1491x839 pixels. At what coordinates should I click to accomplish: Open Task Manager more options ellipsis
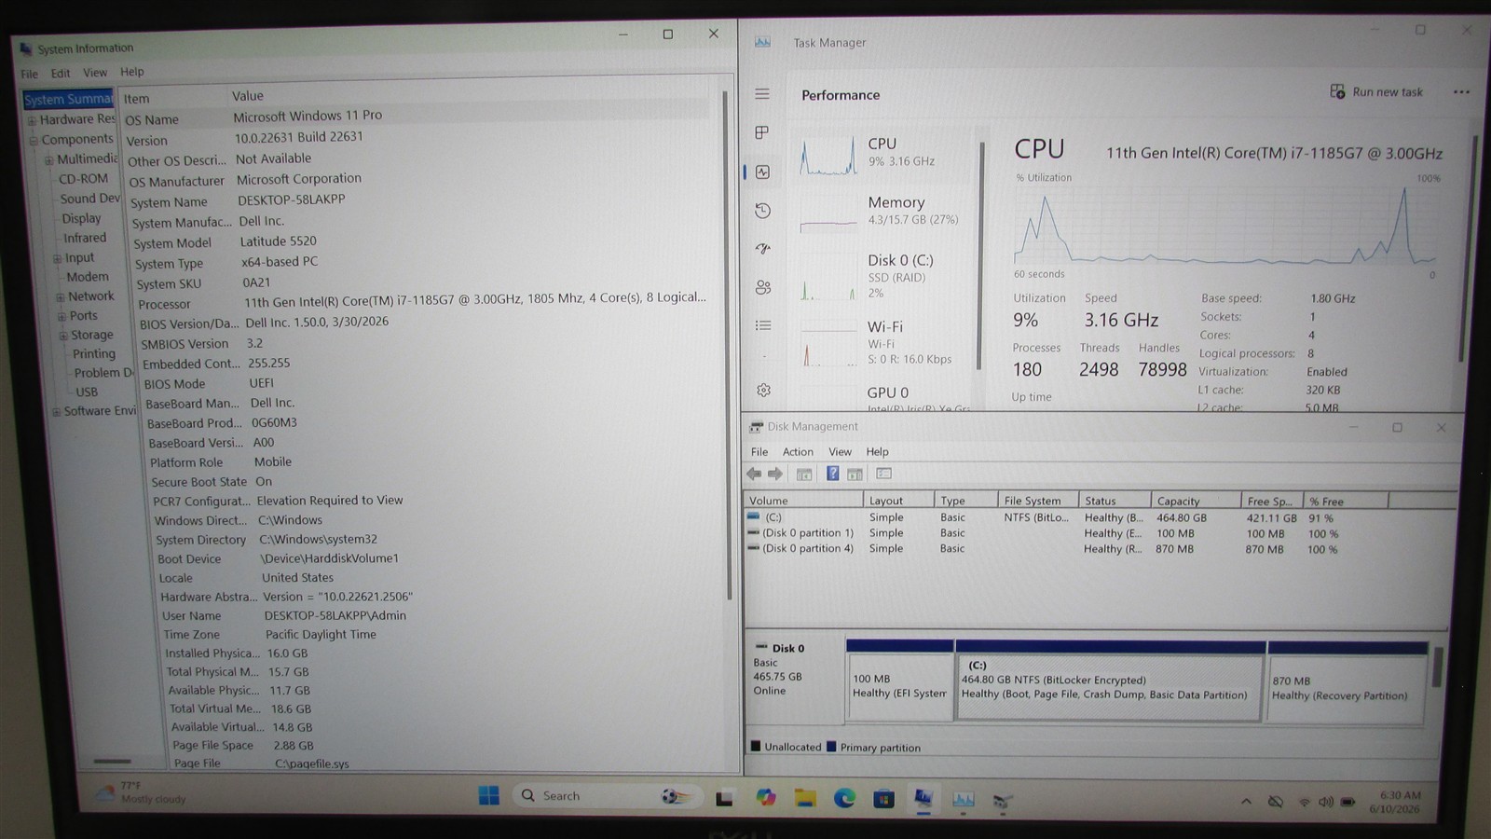[x=1461, y=92]
